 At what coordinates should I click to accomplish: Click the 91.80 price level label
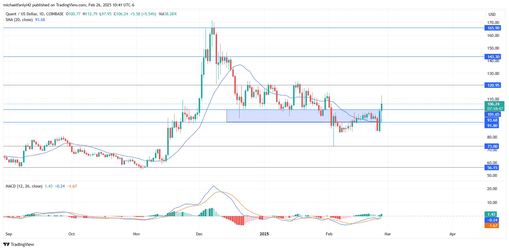tap(492, 126)
